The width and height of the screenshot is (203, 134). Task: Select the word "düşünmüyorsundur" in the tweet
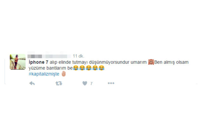coord(109,62)
